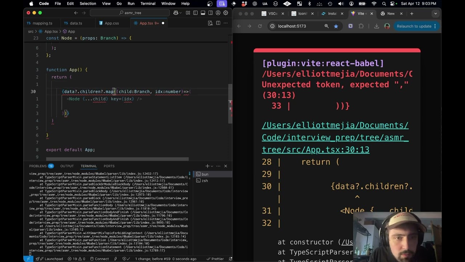Open the Chrome profile avatar
Screen dimensions: 465x262
(387, 26)
